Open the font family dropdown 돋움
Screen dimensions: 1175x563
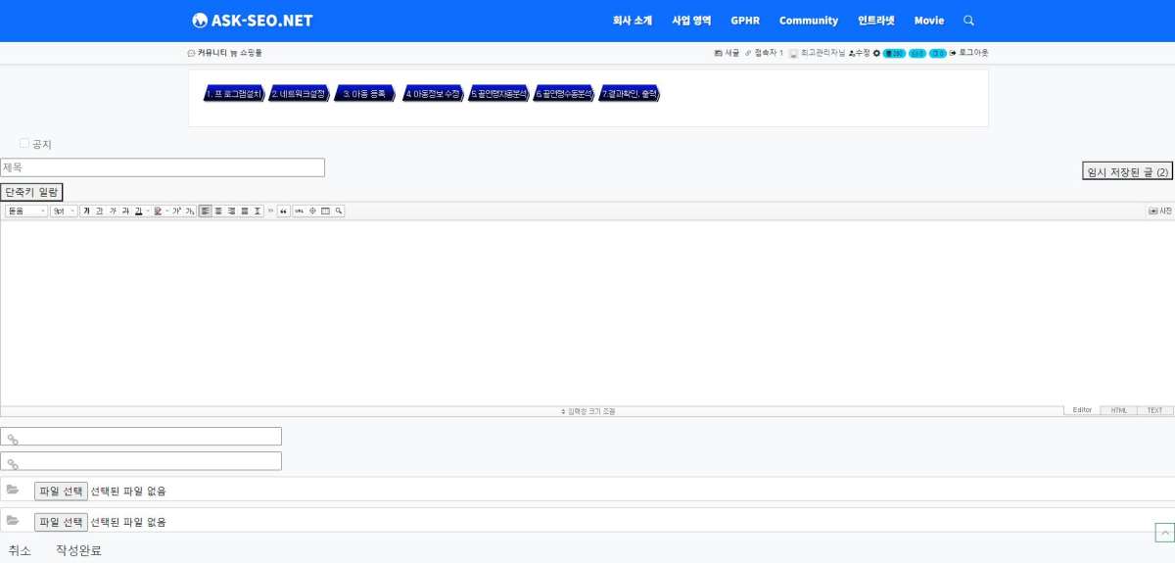pyautogui.click(x=26, y=211)
